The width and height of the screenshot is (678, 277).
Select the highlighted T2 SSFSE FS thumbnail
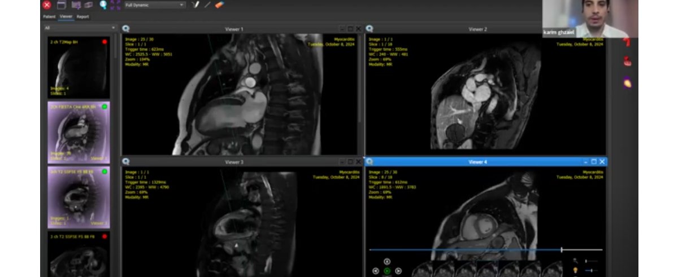click(x=79, y=197)
